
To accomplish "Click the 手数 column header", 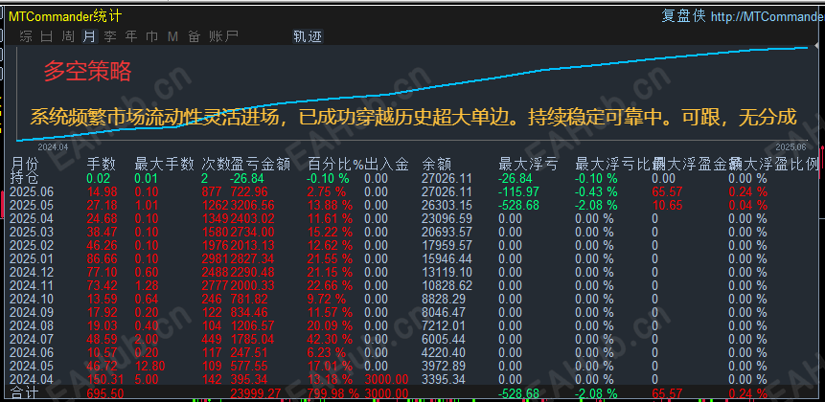I will pyautogui.click(x=101, y=165).
